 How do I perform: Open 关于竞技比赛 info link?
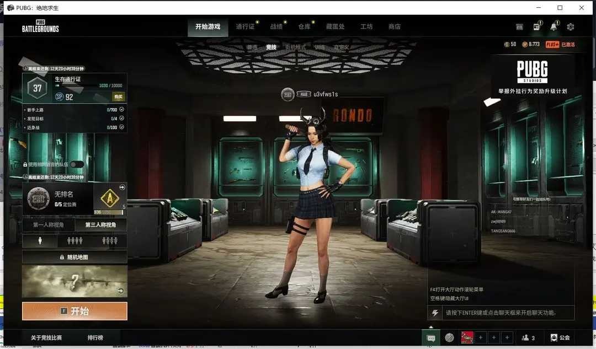click(46, 337)
